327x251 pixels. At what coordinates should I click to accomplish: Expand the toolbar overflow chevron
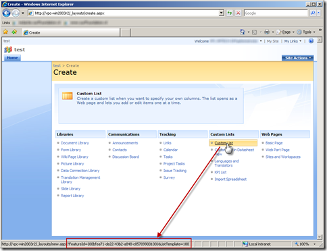click(x=320, y=30)
